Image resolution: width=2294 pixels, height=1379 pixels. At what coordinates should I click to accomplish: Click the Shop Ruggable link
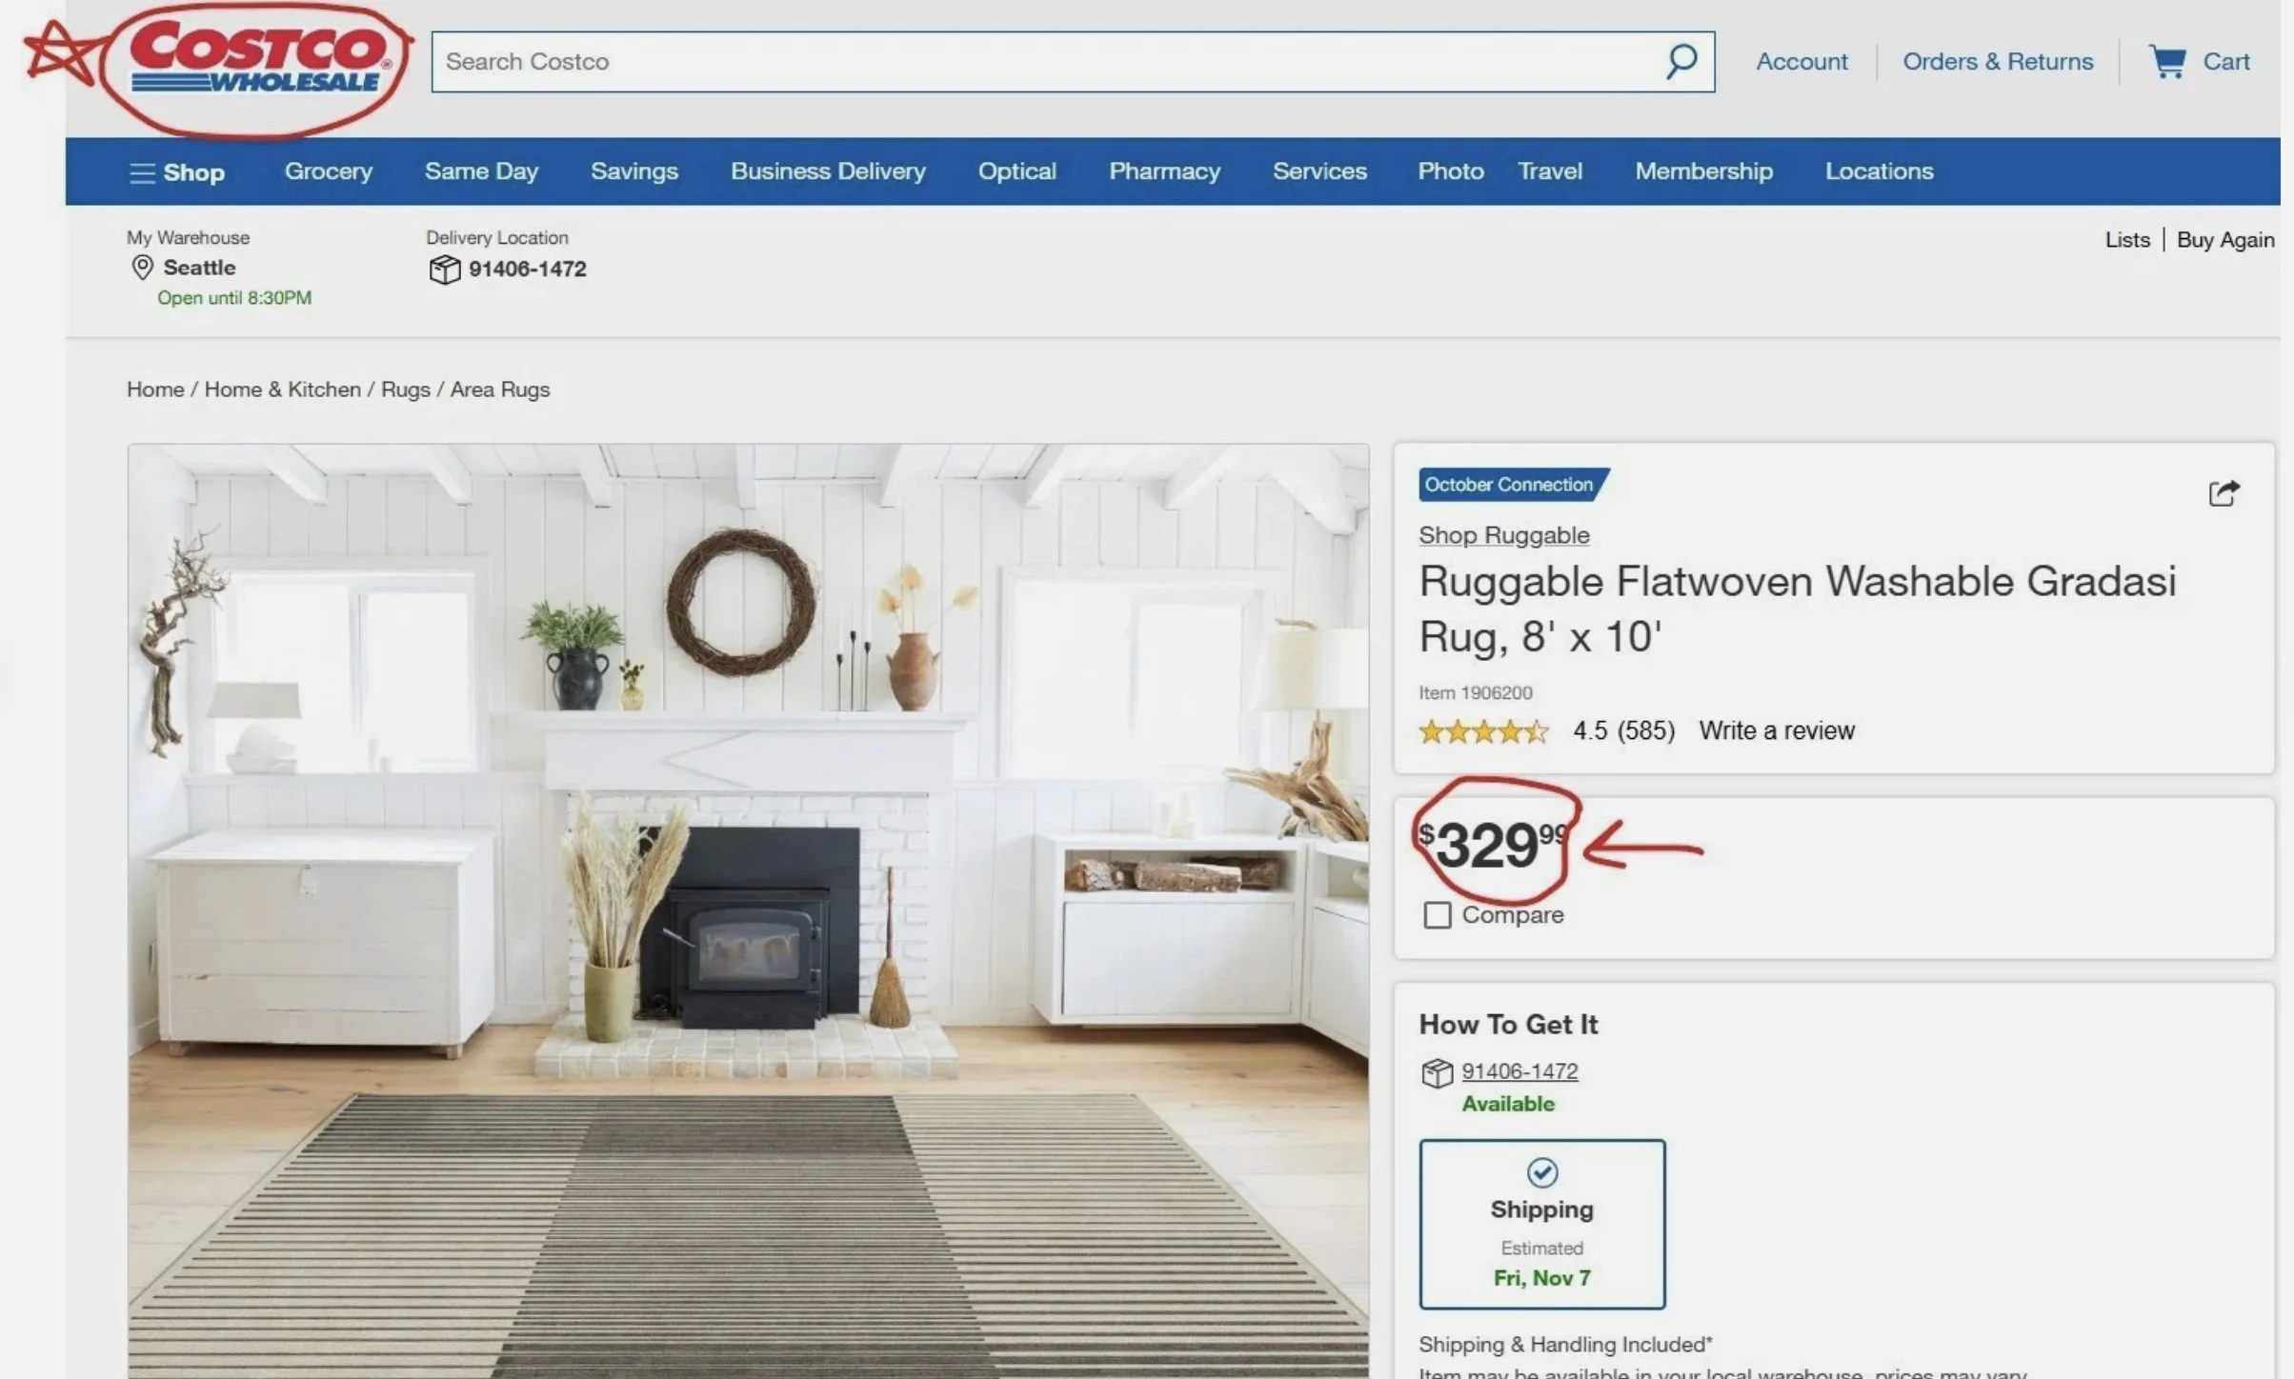pyautogui.click(x=1503, y=535)
